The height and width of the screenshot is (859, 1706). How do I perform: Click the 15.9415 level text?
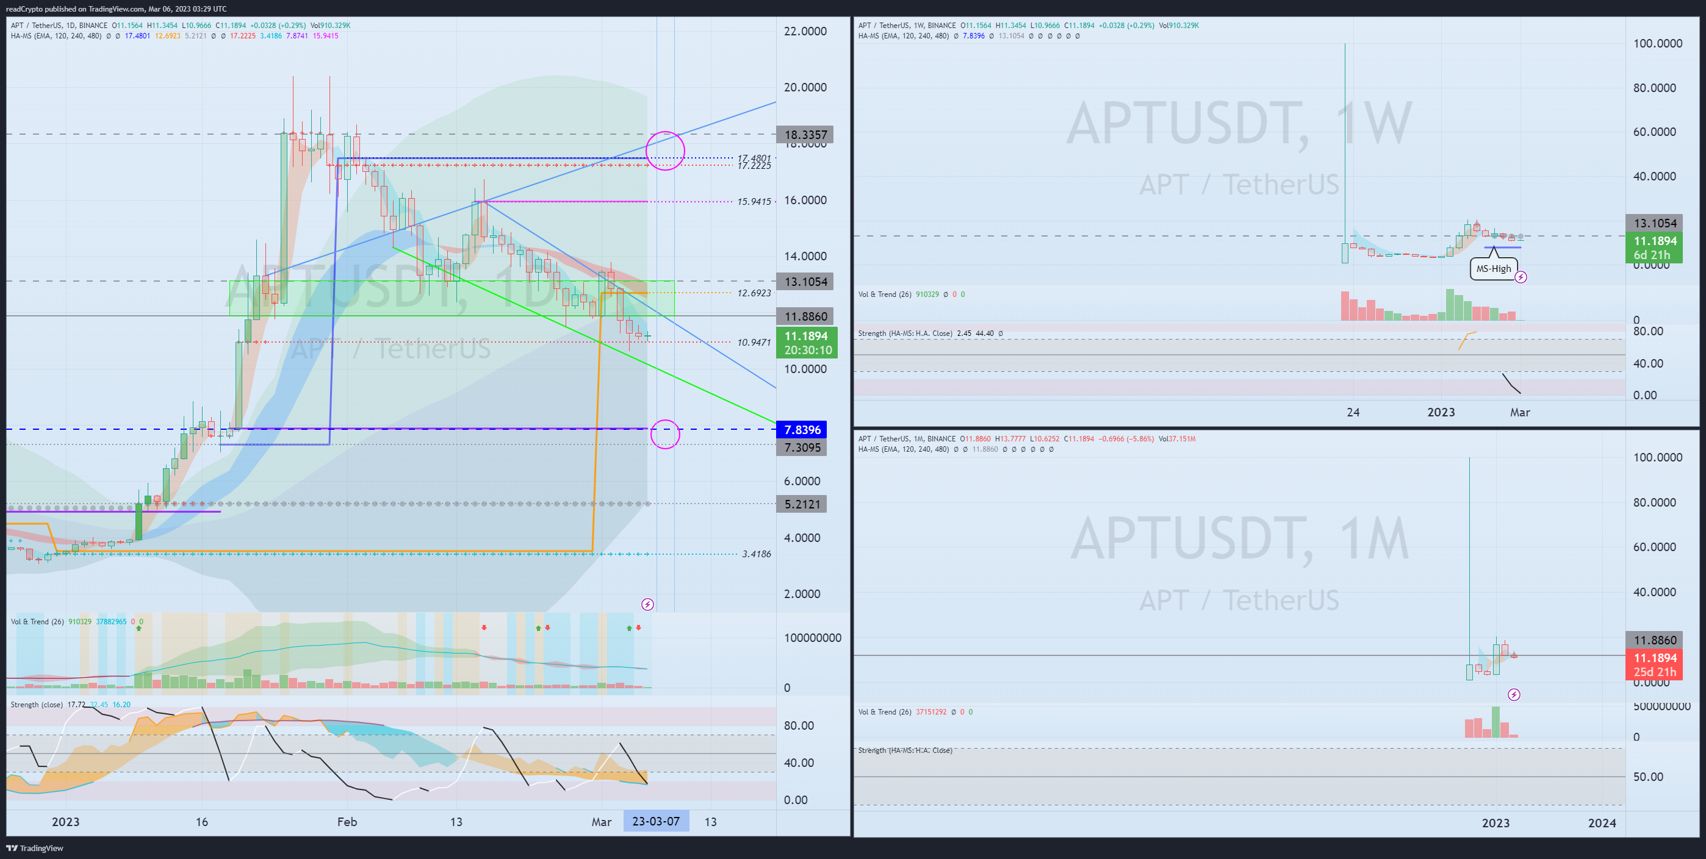click(x=754, y=201)
